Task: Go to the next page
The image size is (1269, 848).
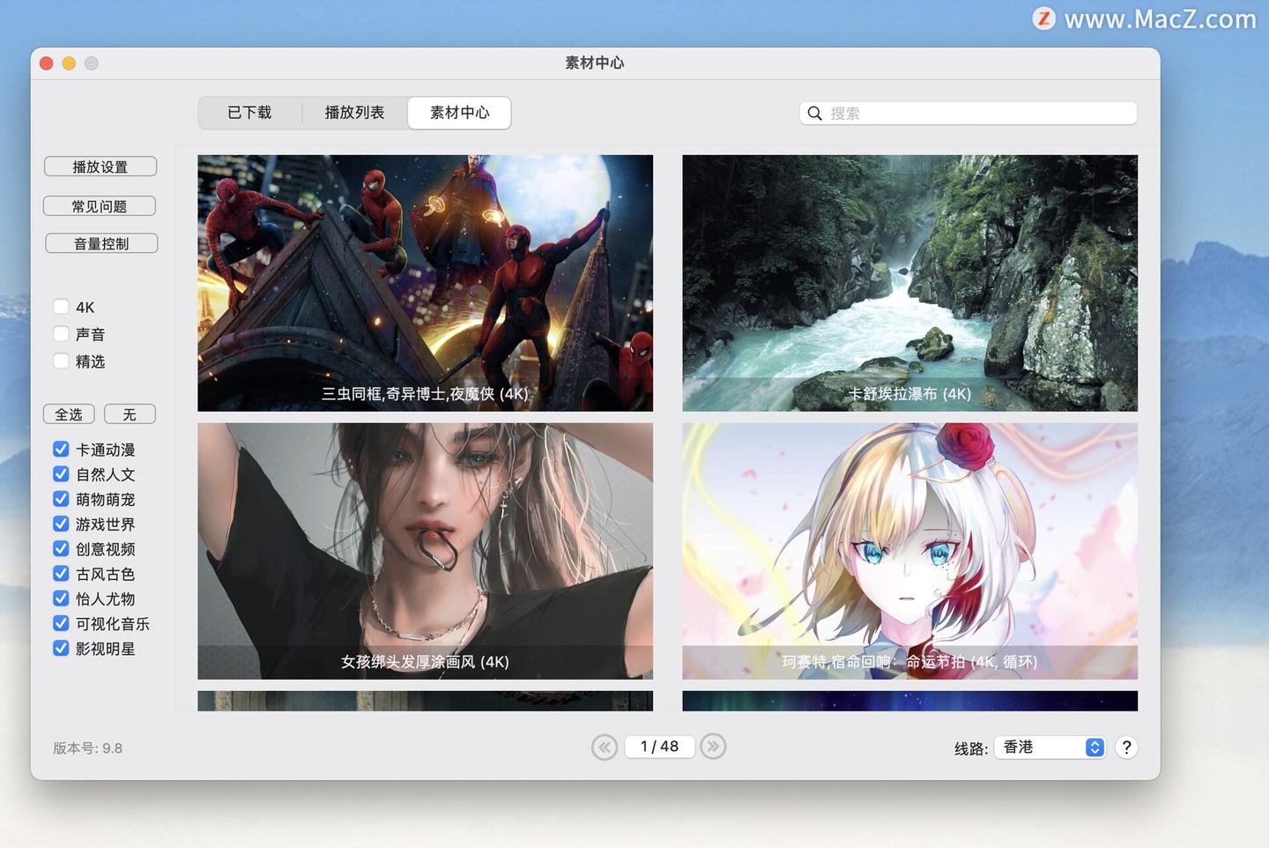Action: point(713,747)
